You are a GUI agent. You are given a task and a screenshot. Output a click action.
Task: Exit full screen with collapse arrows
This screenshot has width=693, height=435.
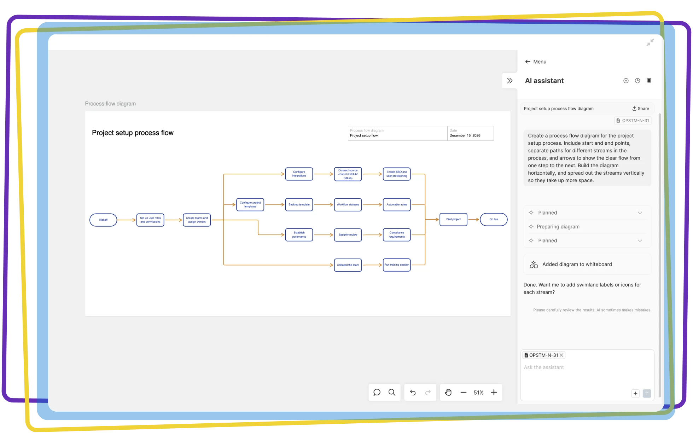point(650,42)
